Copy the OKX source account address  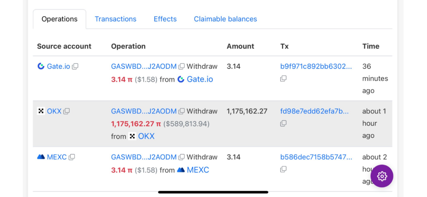click(66, 111)
